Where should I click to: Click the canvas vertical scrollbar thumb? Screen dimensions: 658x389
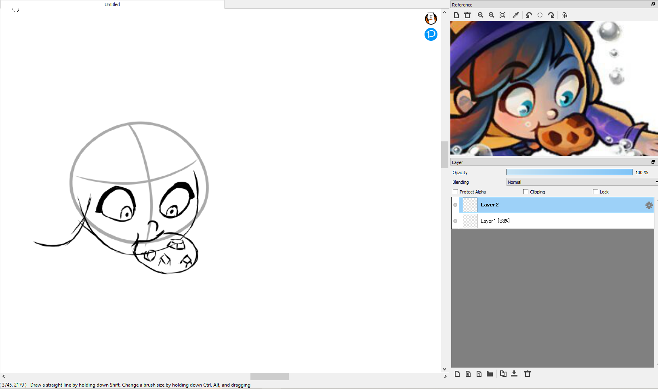tap(445, 154)
